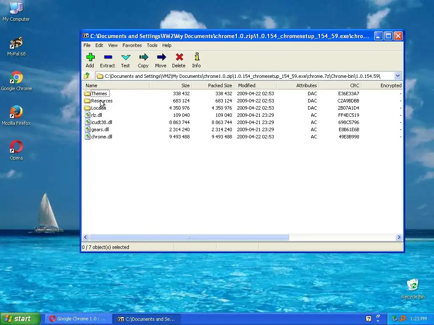434x325 pixels.
Task: Open the 7-Zip window system menu icon
Action: (x=86, y=36)
